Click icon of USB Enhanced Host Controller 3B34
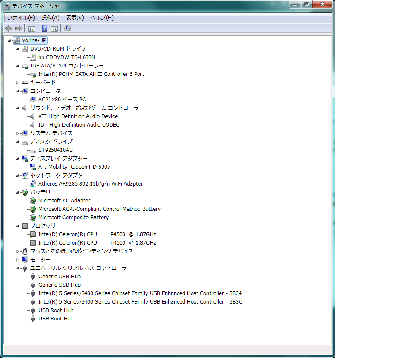The height and width of the screenshot is (358, 405). [33, 293]
